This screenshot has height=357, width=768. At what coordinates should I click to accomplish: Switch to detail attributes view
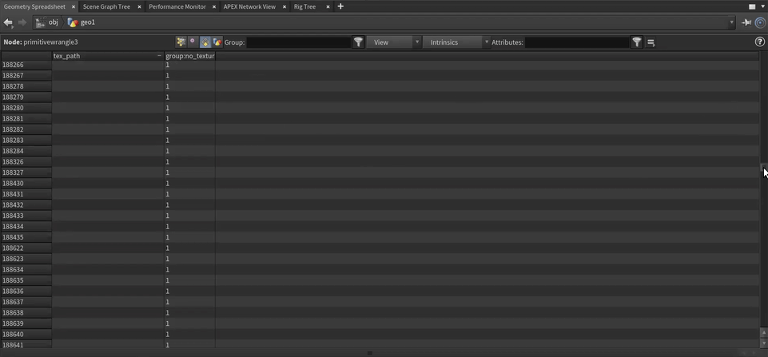(217, 42)
